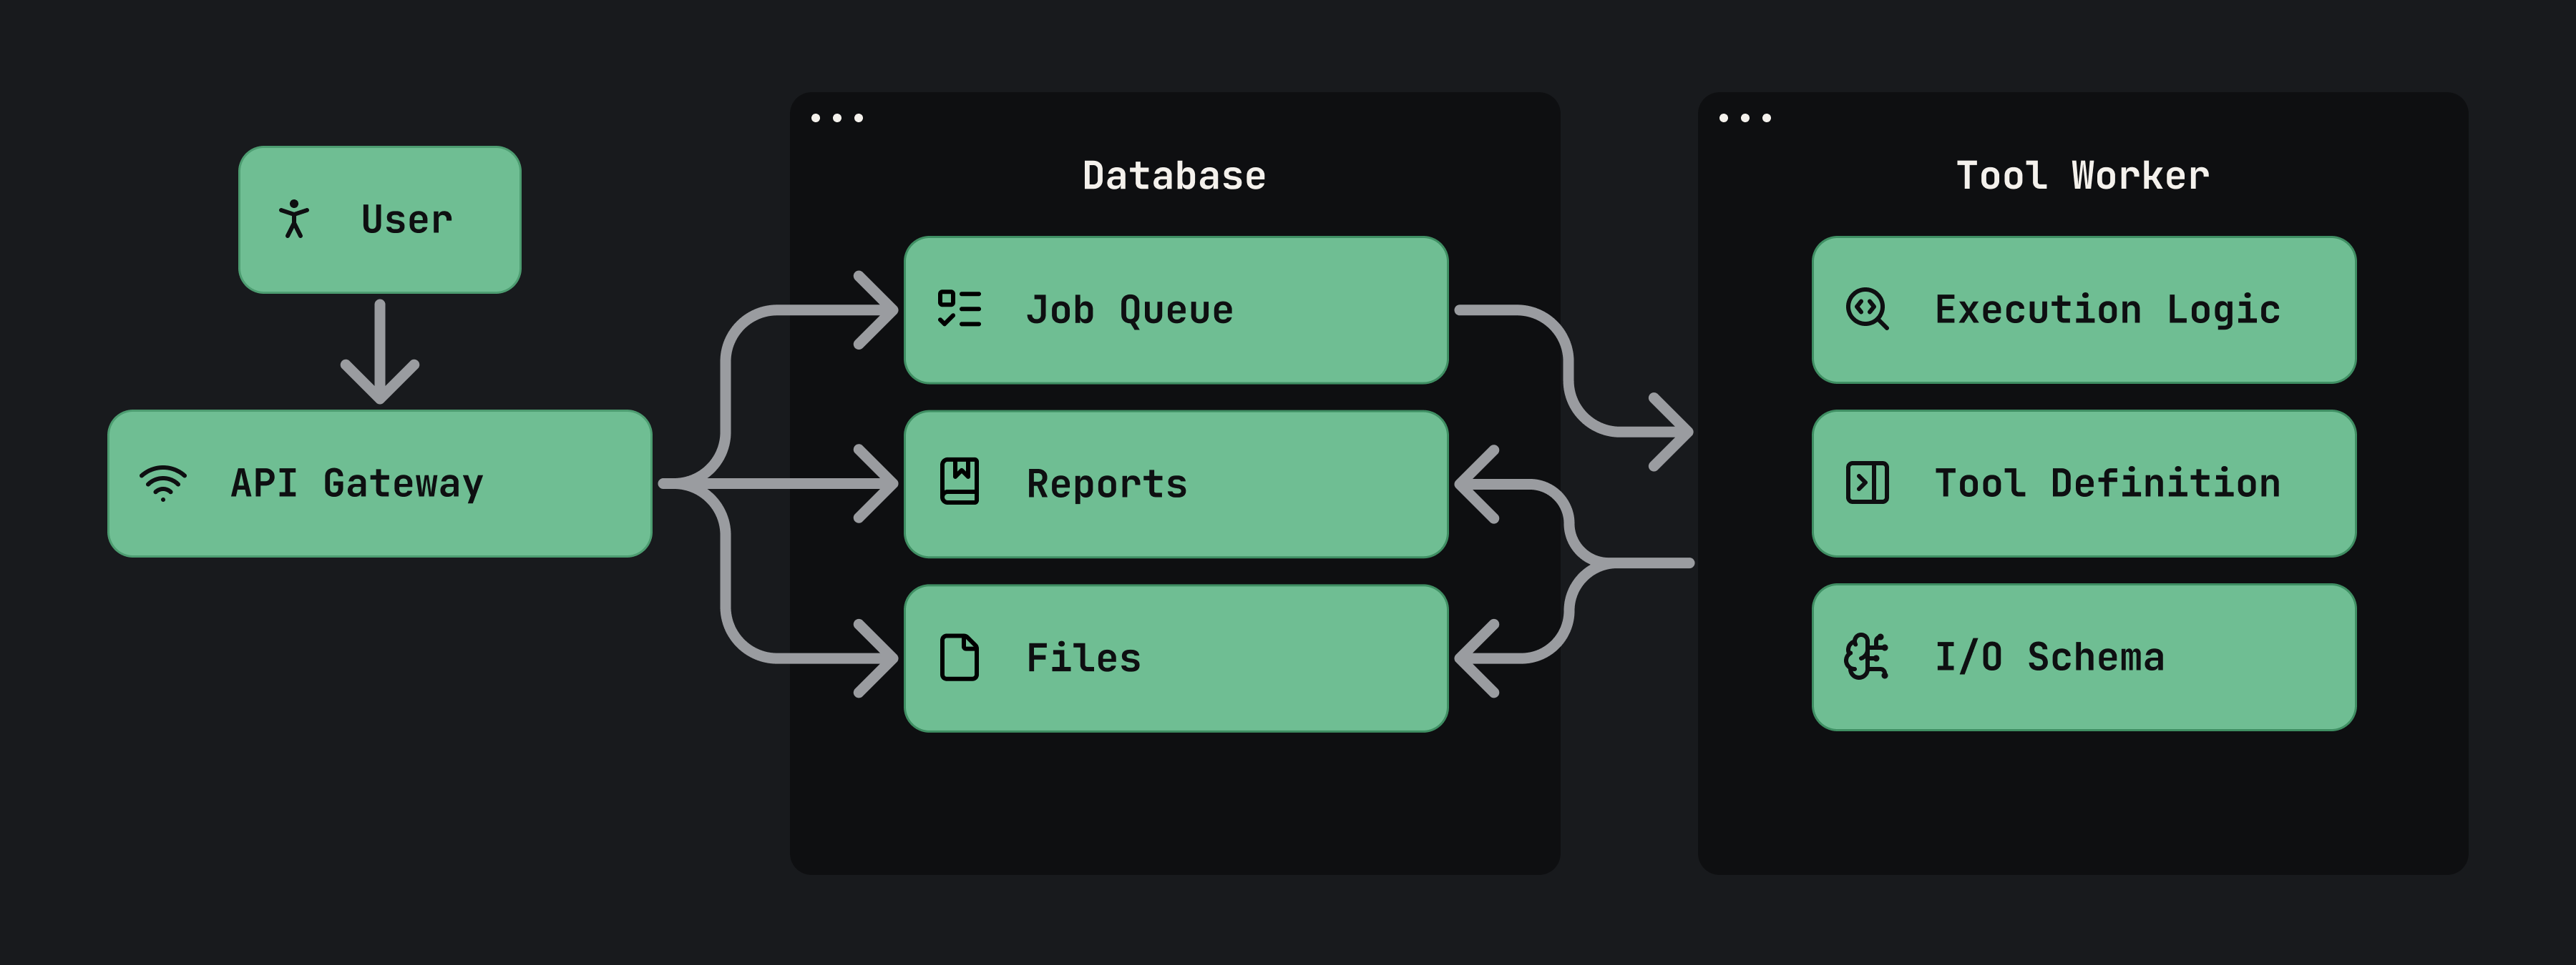Click the bookmark book icon in Reports
Screen dimensions: 2576x965
[959, 482]
